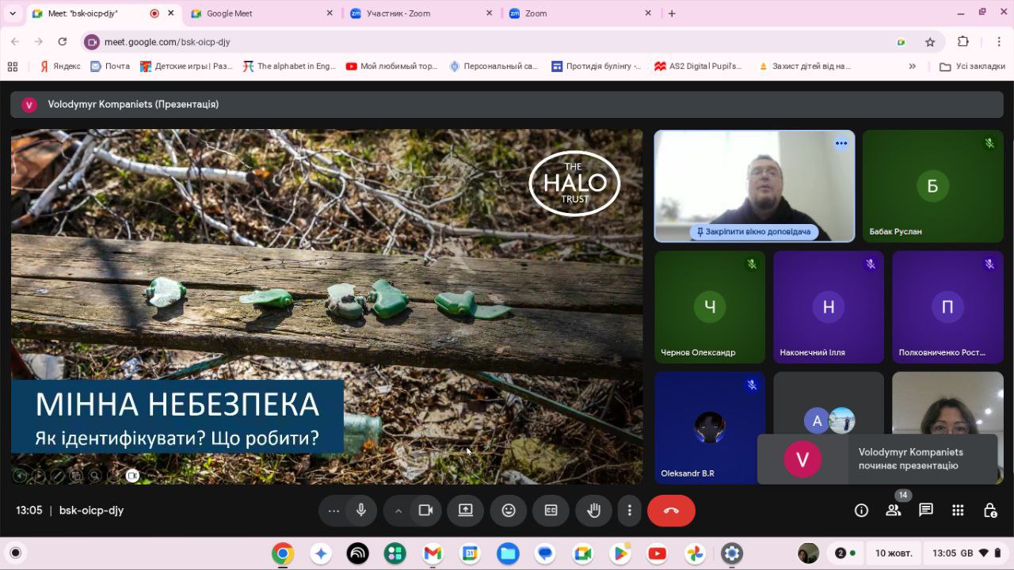Click the Present screen icon
1014x570 pixels.
tap(466, 511)
